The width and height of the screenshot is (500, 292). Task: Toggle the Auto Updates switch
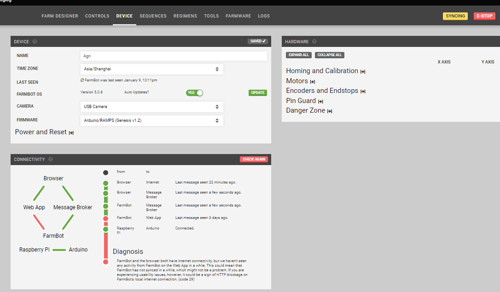click(x=194, y=92)
